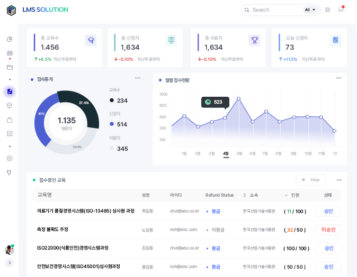Open the All search scope dropdown

(310, 10)
